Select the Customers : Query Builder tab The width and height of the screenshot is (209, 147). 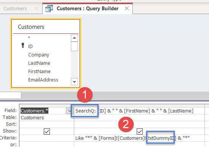click(x=88, y=8)
